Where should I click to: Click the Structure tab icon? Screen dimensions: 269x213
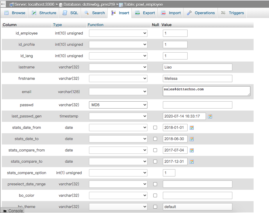[x=34, y=13]
